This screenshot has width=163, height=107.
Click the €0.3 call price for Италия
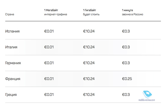[126, 47]
